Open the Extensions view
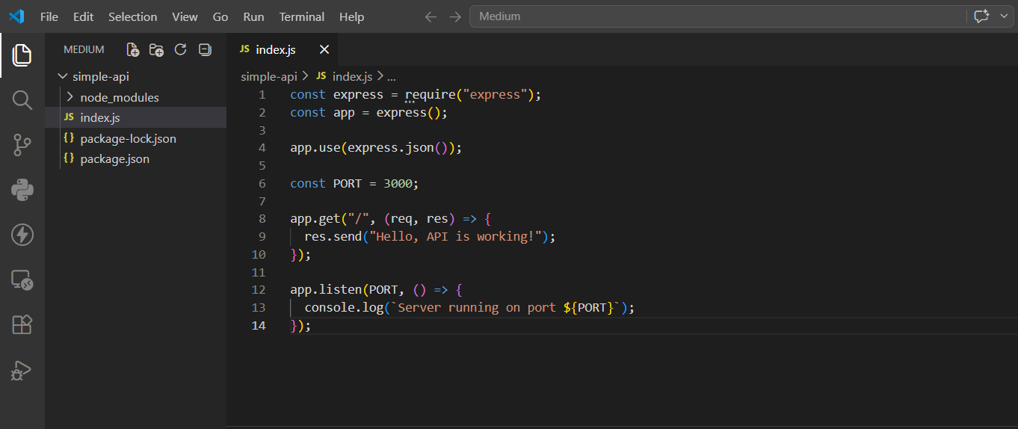This screenshot has width=1018, height=429. click(22, 325)
